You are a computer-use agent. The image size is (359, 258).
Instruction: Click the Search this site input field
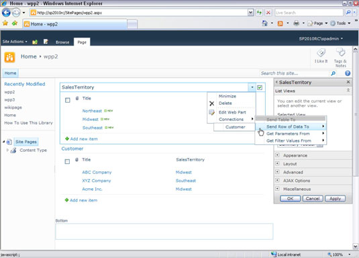(x=294, y=73)
